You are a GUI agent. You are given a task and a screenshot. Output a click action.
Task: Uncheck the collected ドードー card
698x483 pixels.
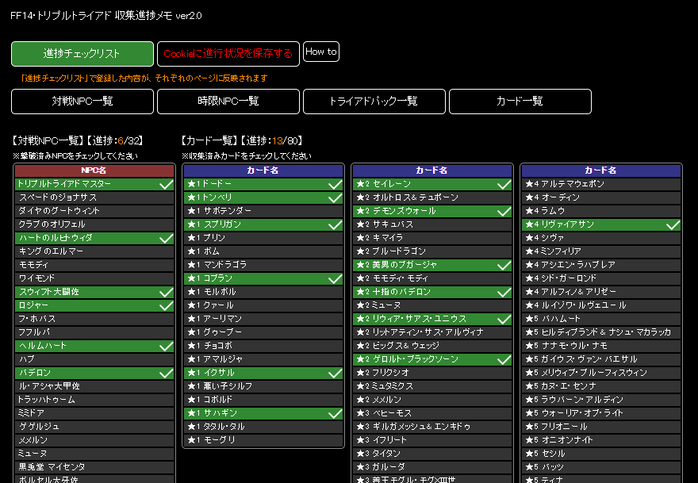click(262, 183)
